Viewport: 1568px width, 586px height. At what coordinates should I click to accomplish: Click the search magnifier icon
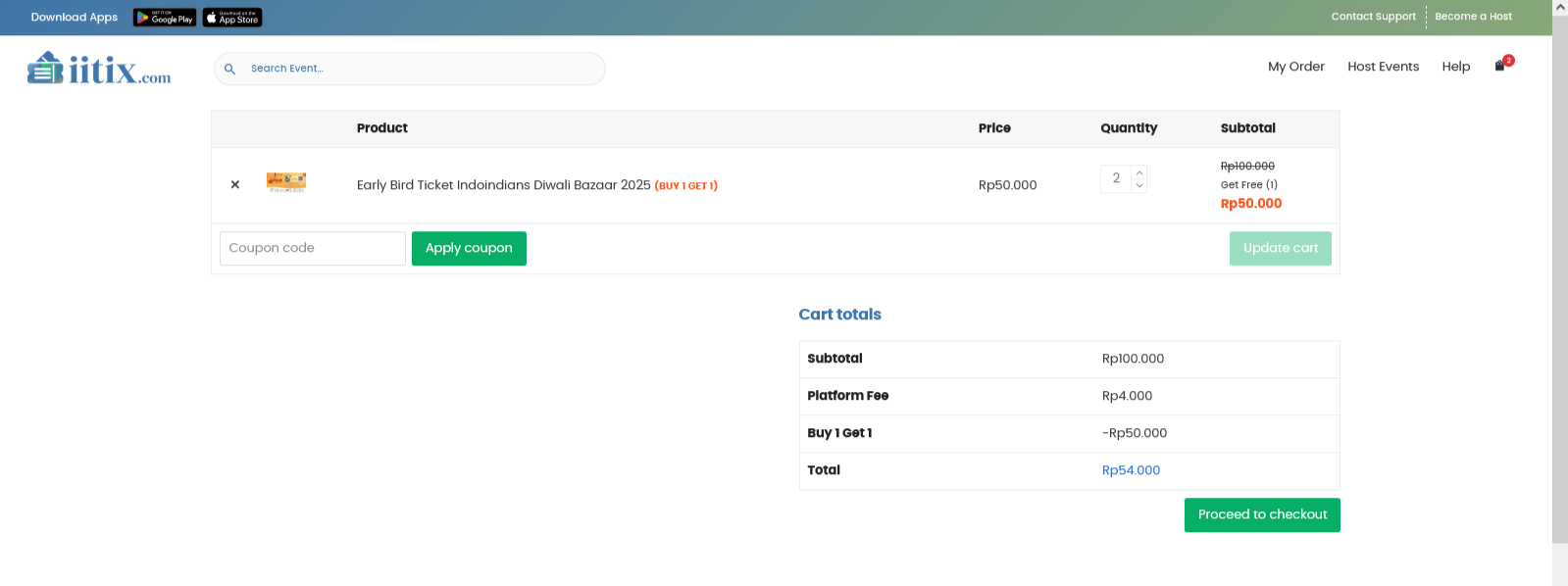229,69
